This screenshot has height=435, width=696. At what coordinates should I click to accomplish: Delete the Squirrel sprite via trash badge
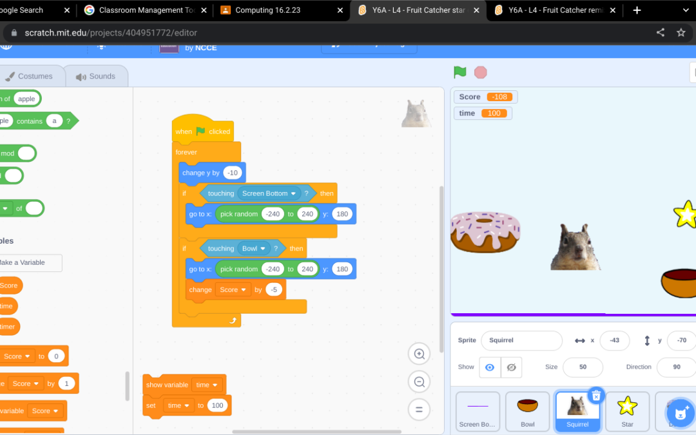click(595, 396)
